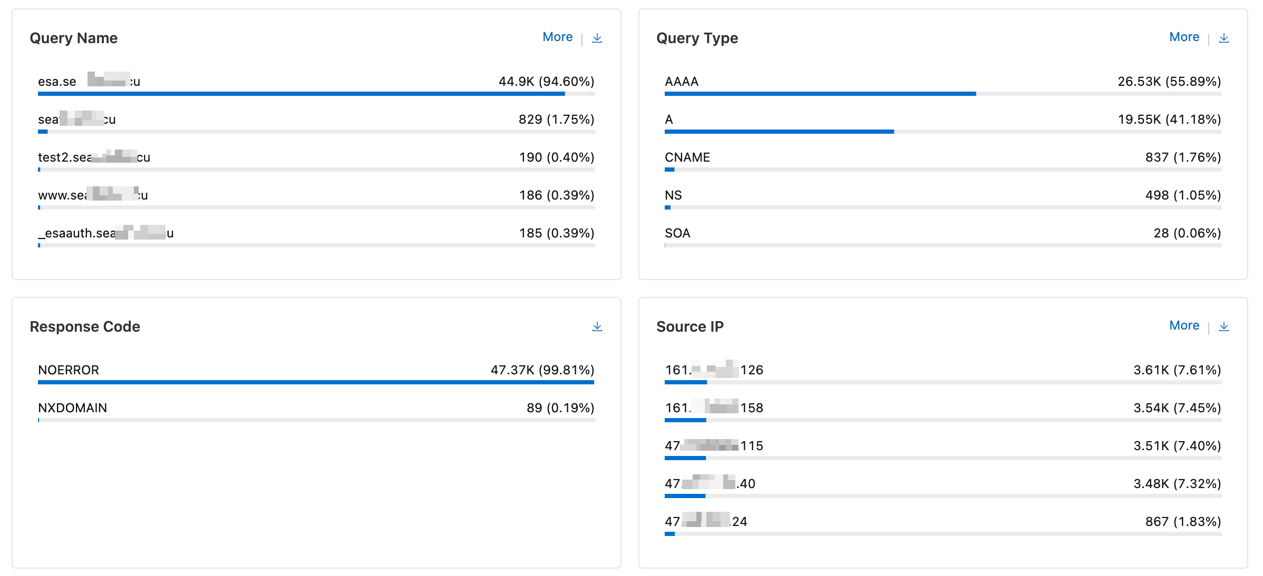
Task: Open More in Query Name panel
Action: [557, 37]
